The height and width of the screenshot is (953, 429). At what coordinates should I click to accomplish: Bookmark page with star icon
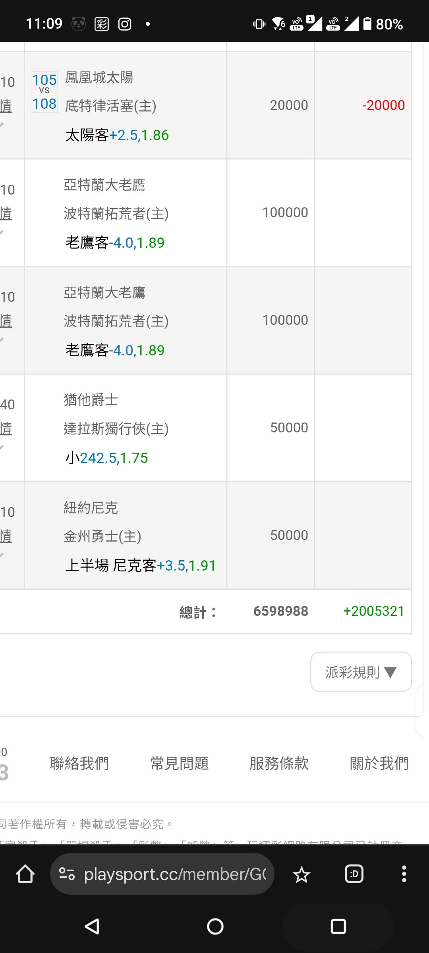[301, 874]
